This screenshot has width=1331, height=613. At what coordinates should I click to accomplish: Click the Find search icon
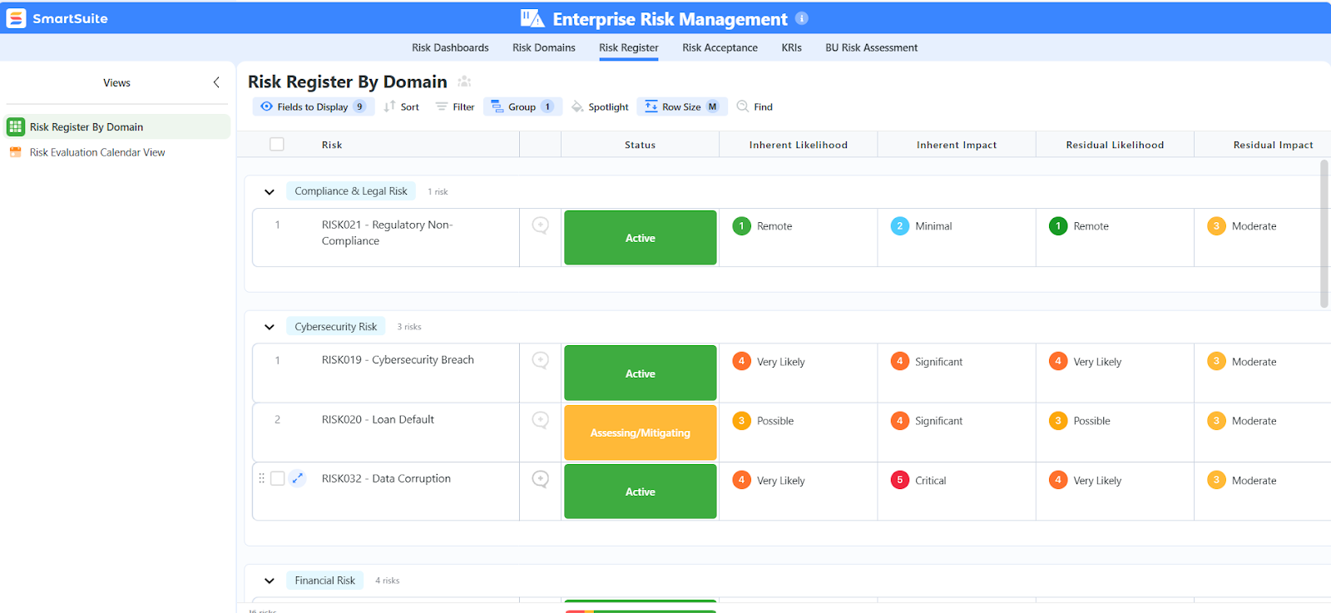(x=743, y=106)
